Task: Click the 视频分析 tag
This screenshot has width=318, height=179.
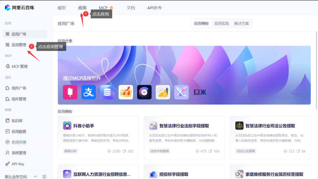Action: [x=70, y=151]
